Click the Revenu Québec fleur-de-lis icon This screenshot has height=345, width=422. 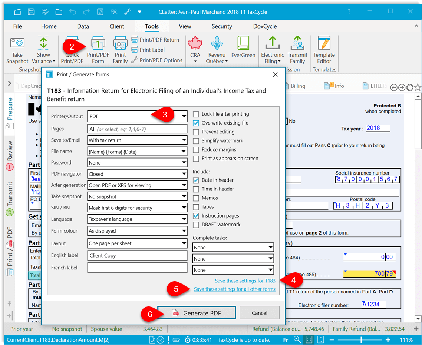click(217, 43)
